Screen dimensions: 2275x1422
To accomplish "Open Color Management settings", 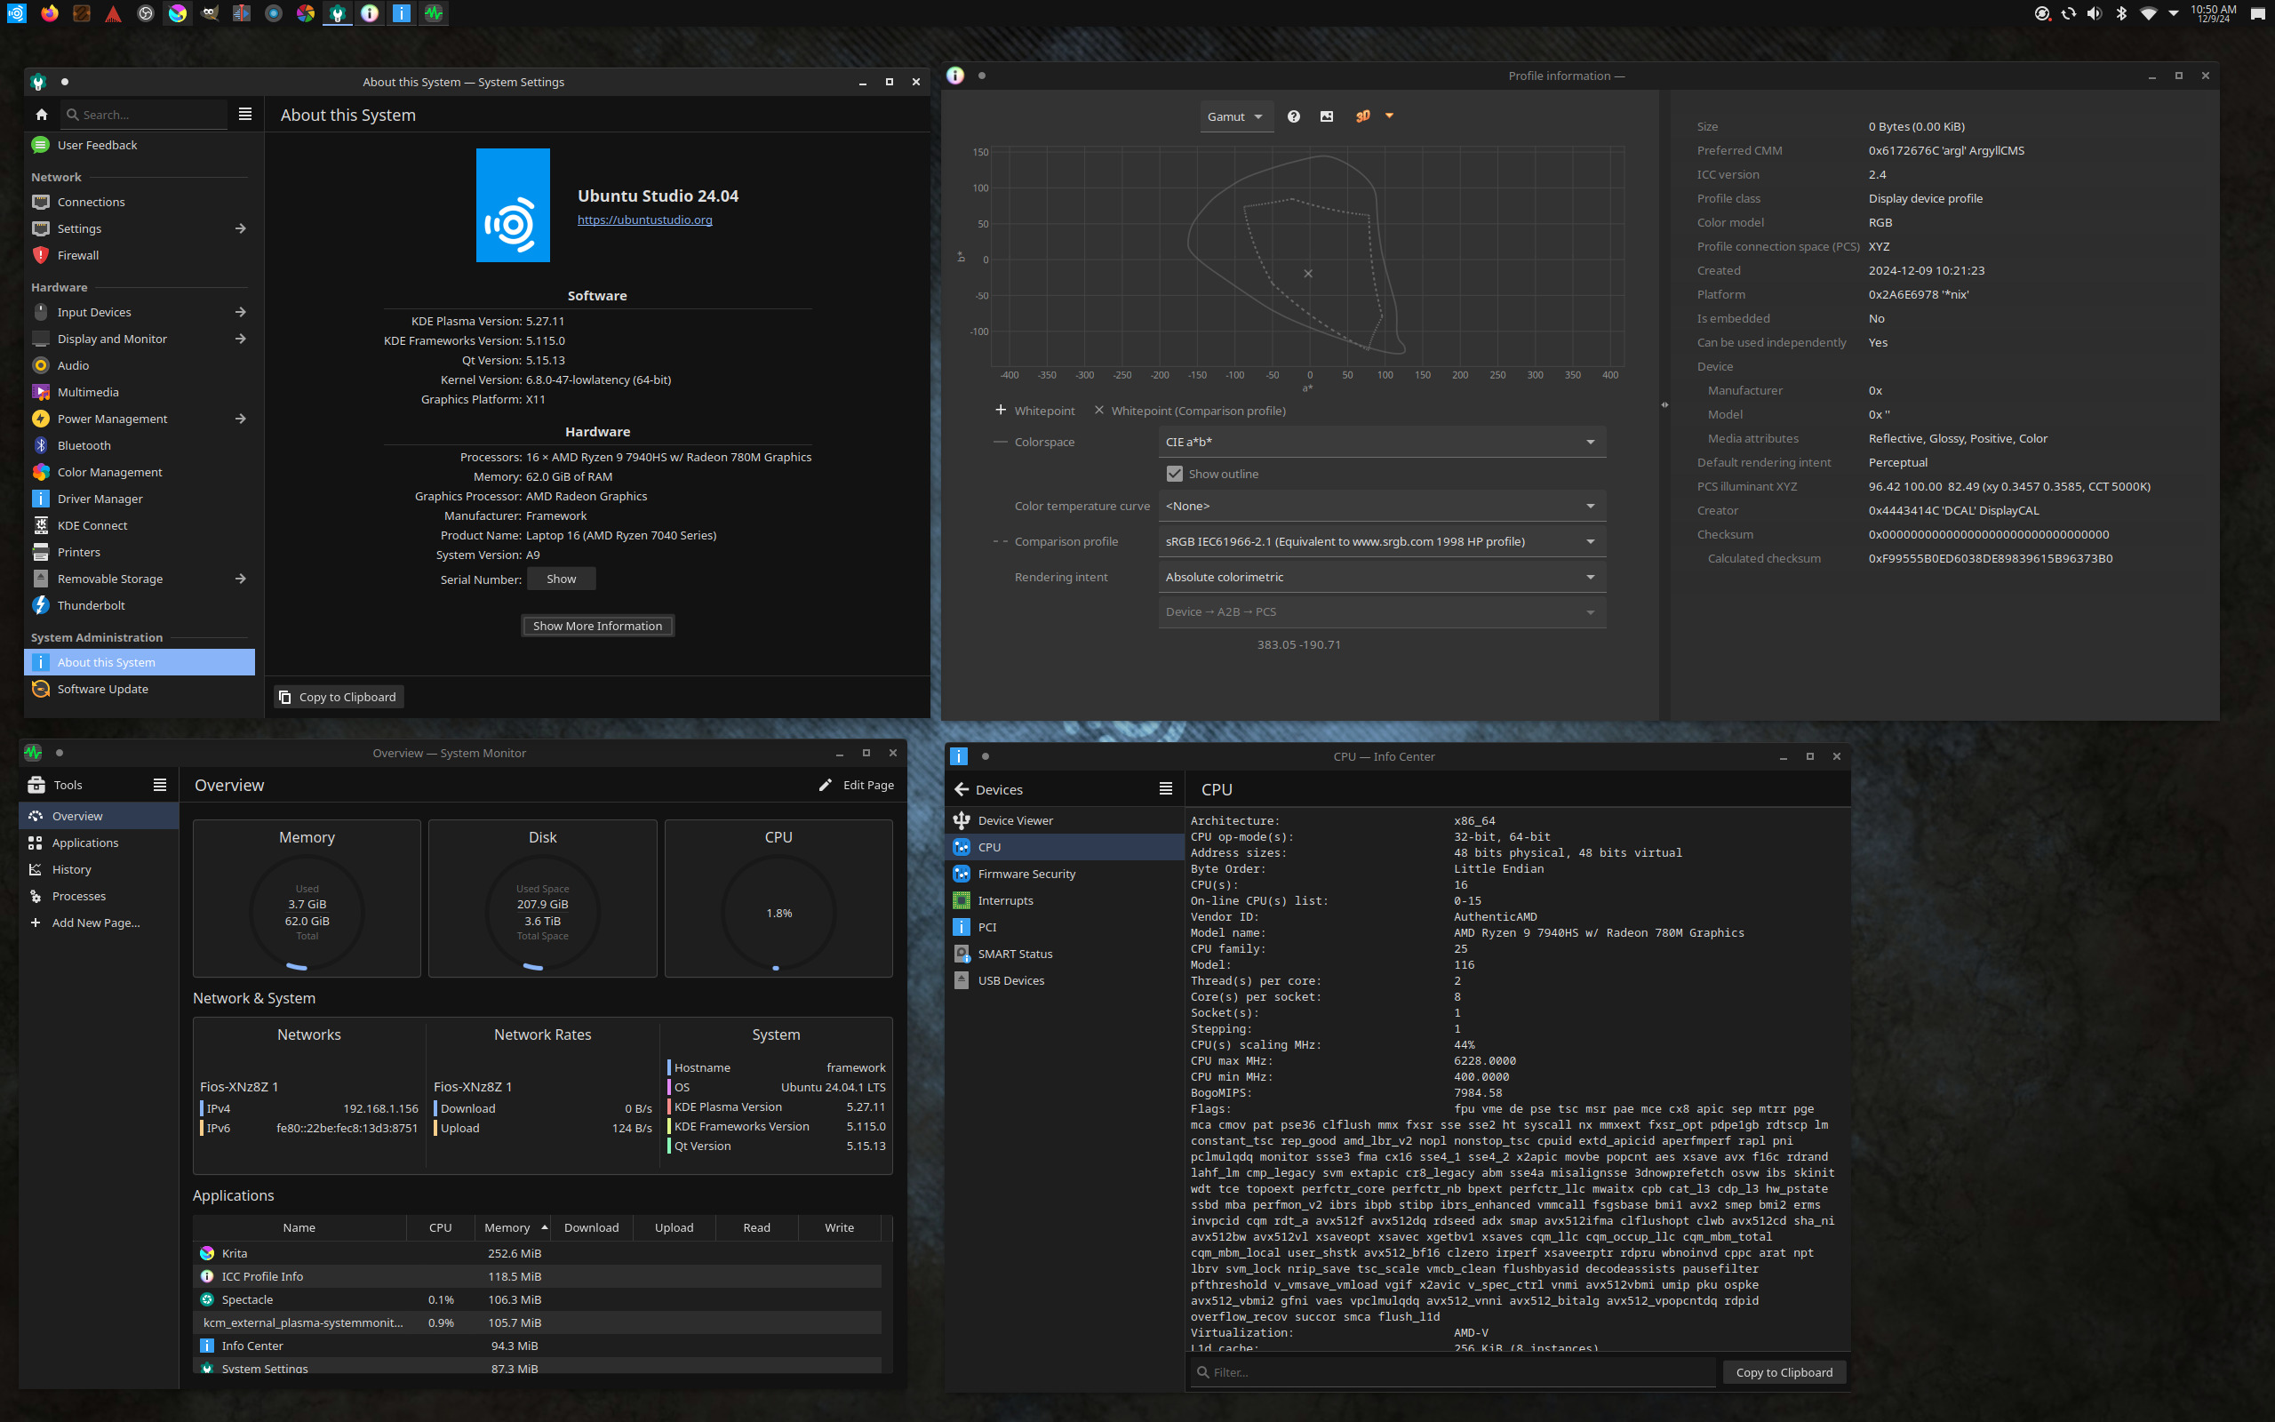I will click(x=140, y=472).
